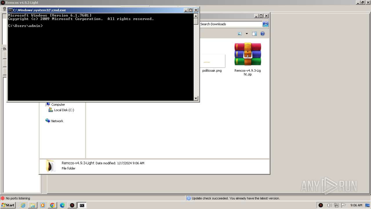Change the view using the Explorer view icon

click(240, 34)
